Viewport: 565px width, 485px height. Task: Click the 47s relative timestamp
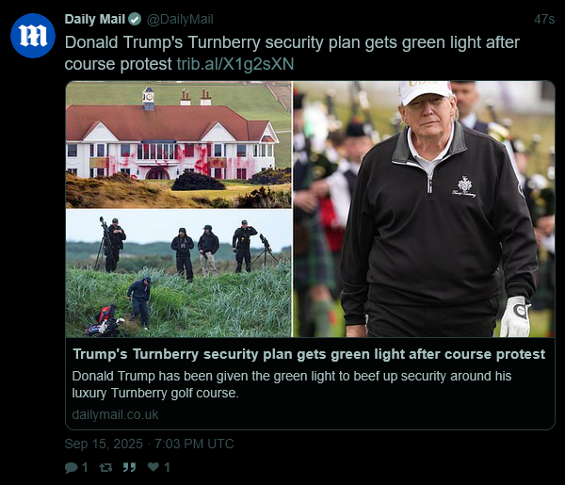(544, 19)
